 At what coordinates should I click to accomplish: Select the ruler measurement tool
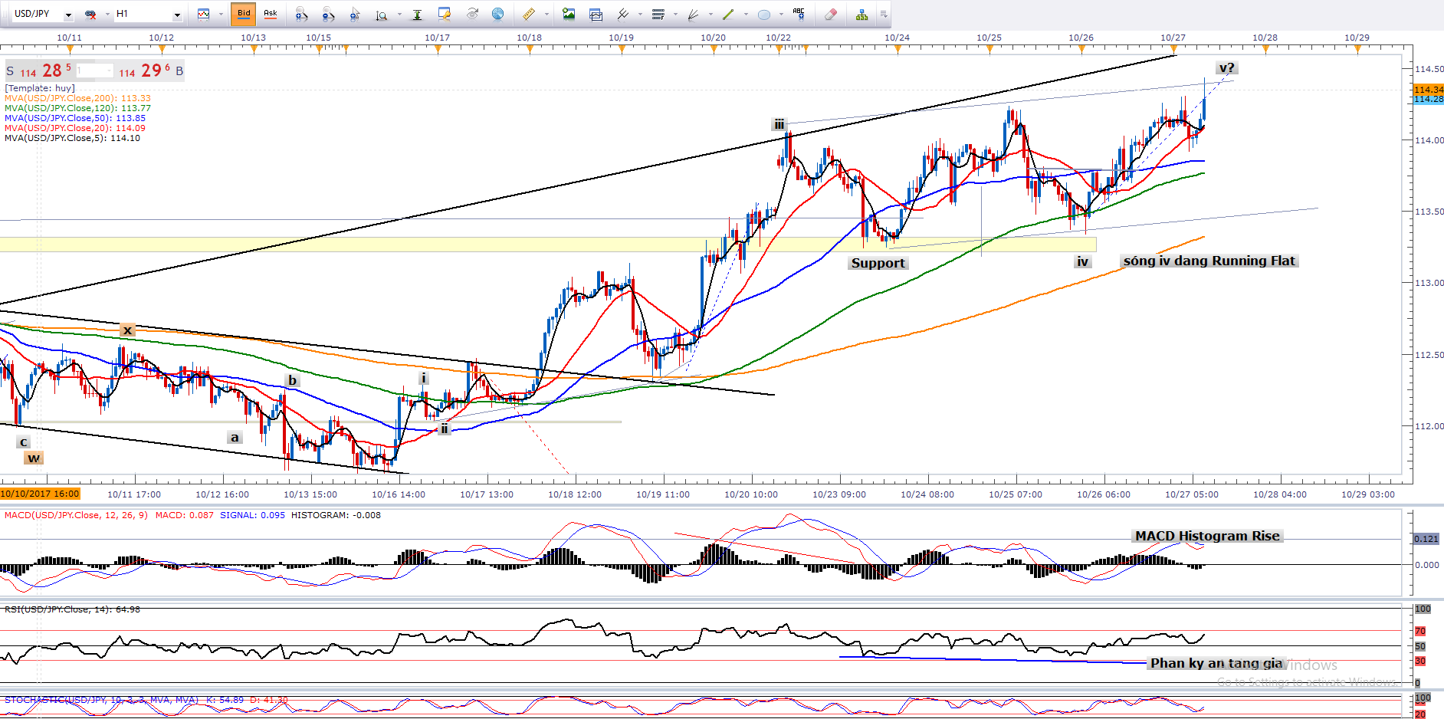click(x=529, y=14)
